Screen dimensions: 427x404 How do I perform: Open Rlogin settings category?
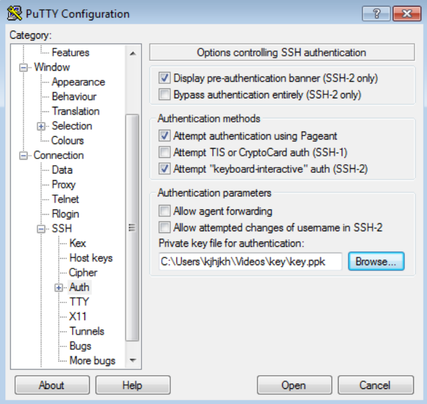tap(65, 214)
